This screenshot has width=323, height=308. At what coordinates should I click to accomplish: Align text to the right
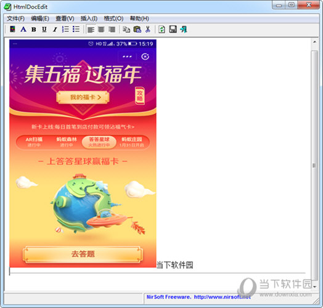(x=112, y=30)
